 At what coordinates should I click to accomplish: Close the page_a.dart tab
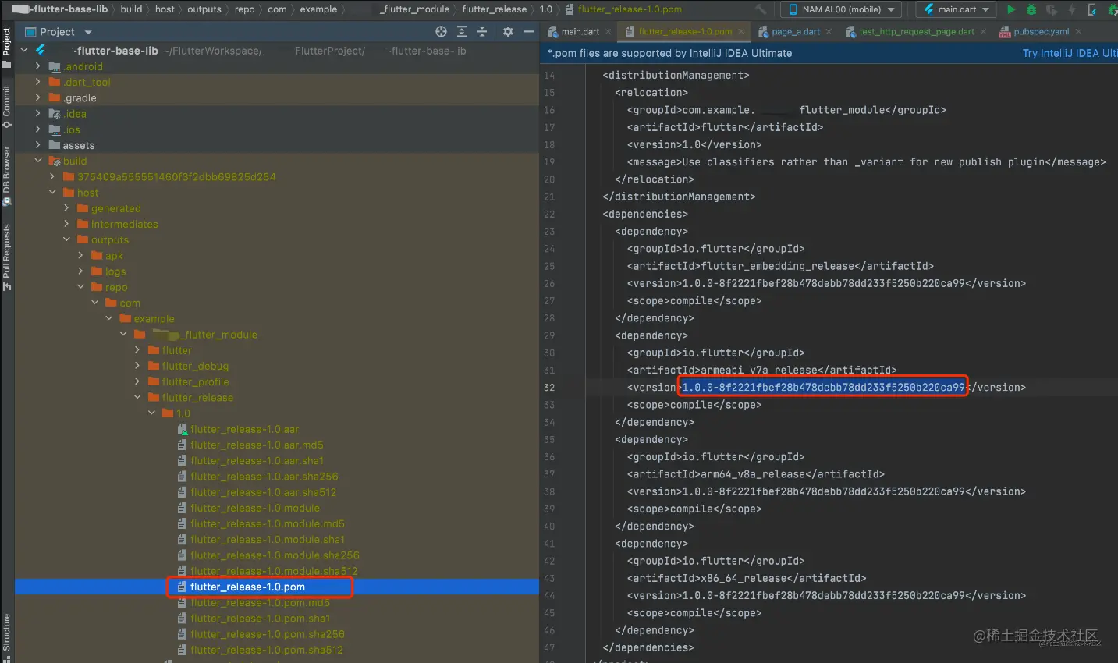pyautogui.click(x=829, y=32)
